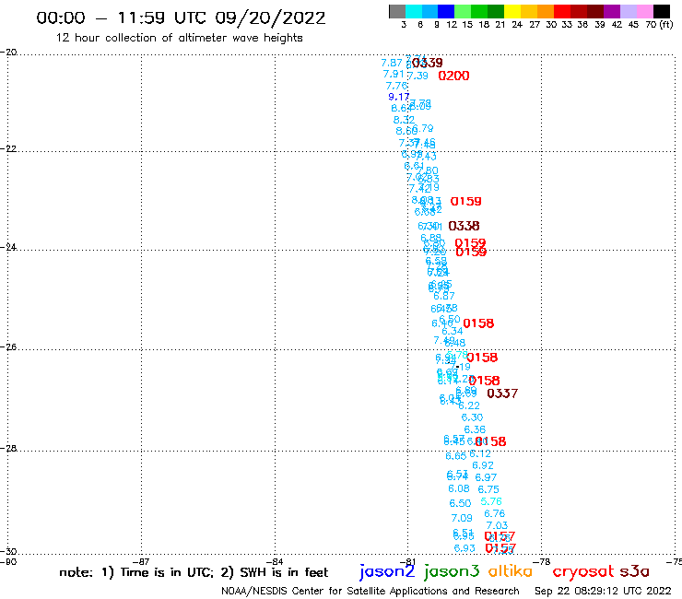The image size is (682, 599).
Task: Click the altika satellite legend label
Action: pos(510,571)
